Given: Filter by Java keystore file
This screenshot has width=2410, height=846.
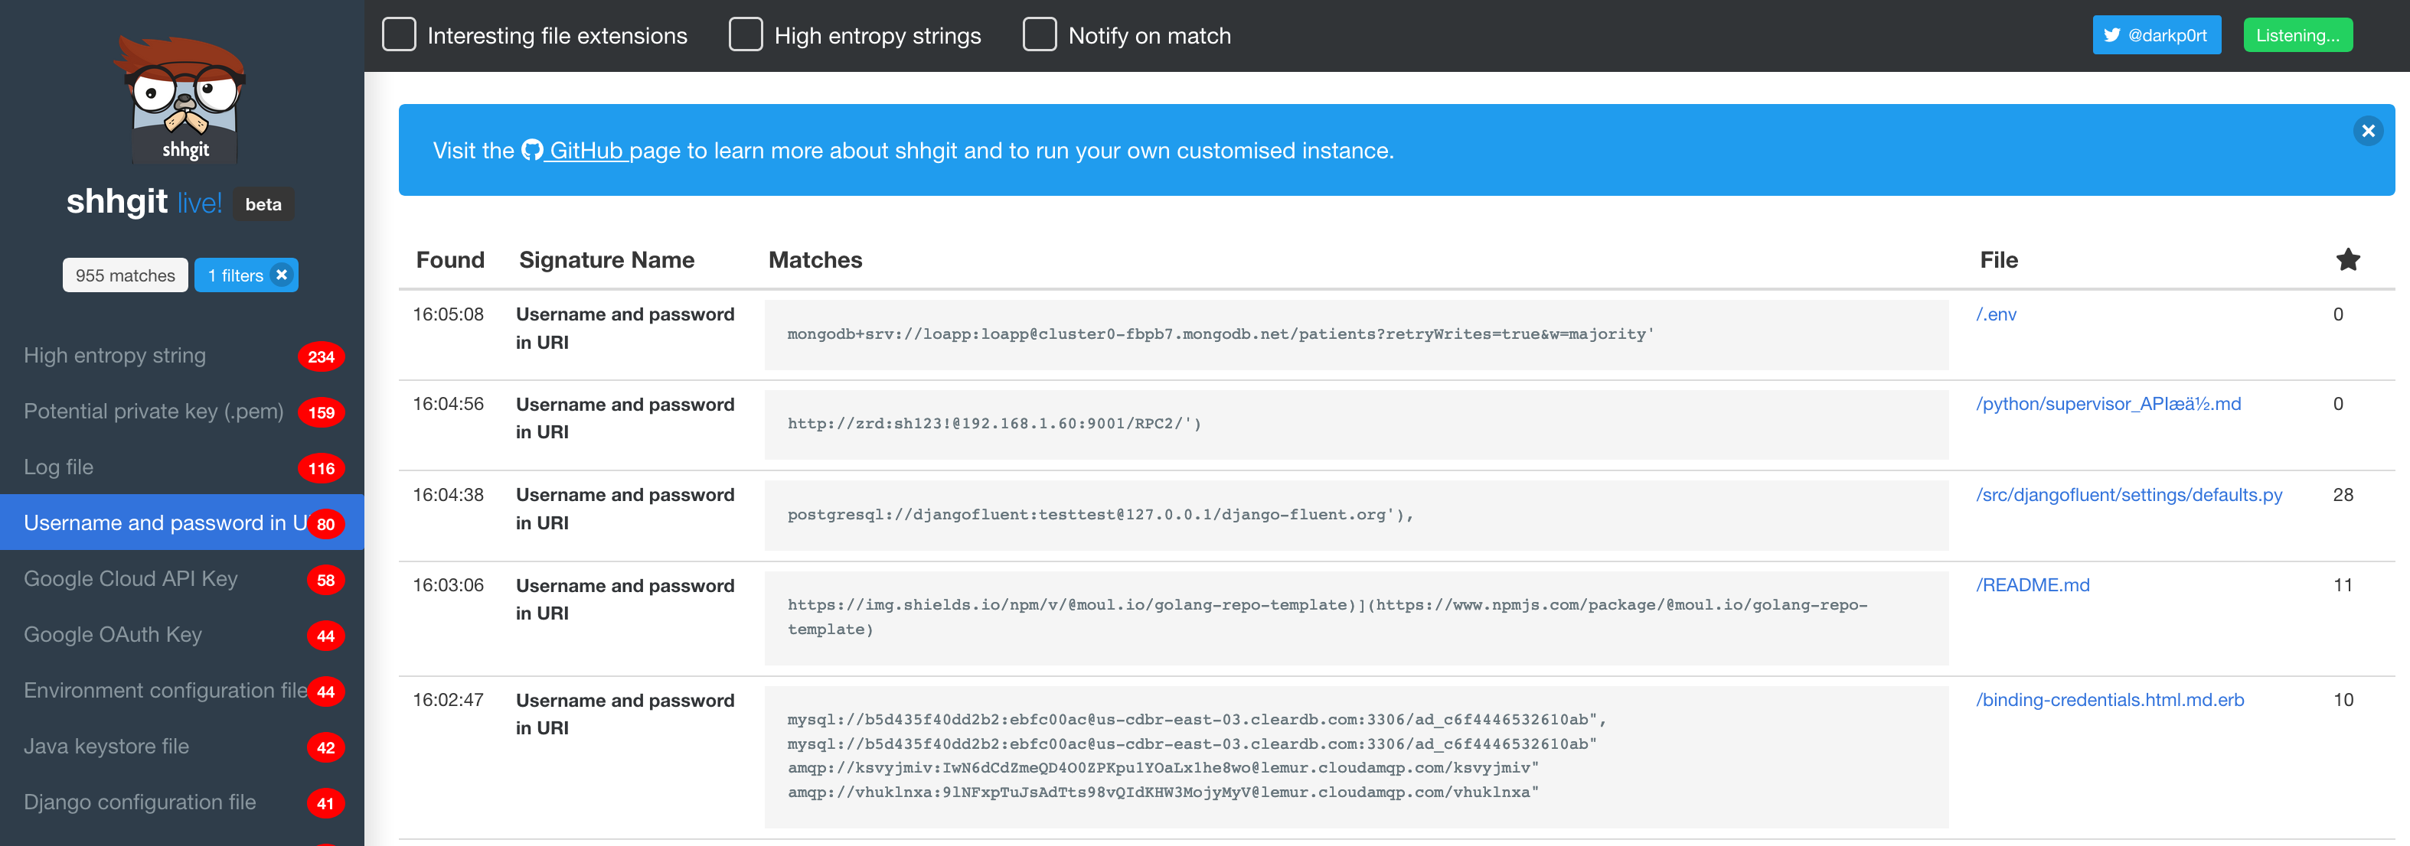Looking at the screenshot, I should [x=106, y=746].
